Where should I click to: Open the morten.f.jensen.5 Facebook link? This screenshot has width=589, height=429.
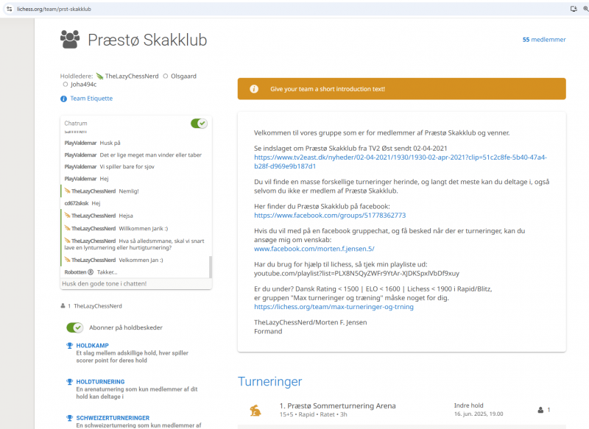tap(314, 249)
